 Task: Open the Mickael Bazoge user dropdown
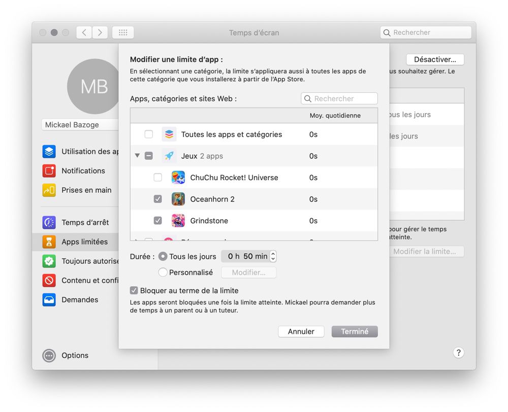pos(80,125)
